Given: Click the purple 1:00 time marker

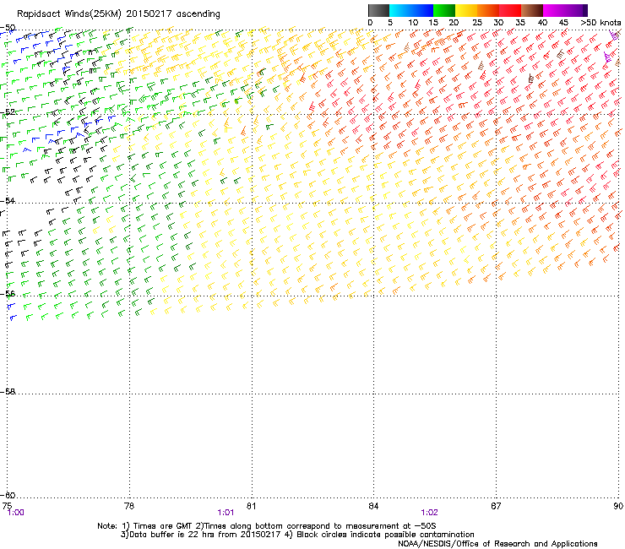Looking at the screenshot, I should click(15, 513).
